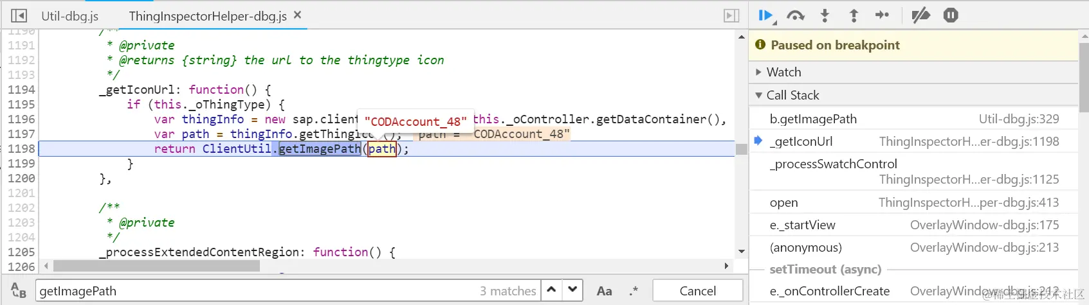This screenshot has height=305, width=1089.
Task: Toggle match case (Aa) search option
Action: tap(604, 291)
